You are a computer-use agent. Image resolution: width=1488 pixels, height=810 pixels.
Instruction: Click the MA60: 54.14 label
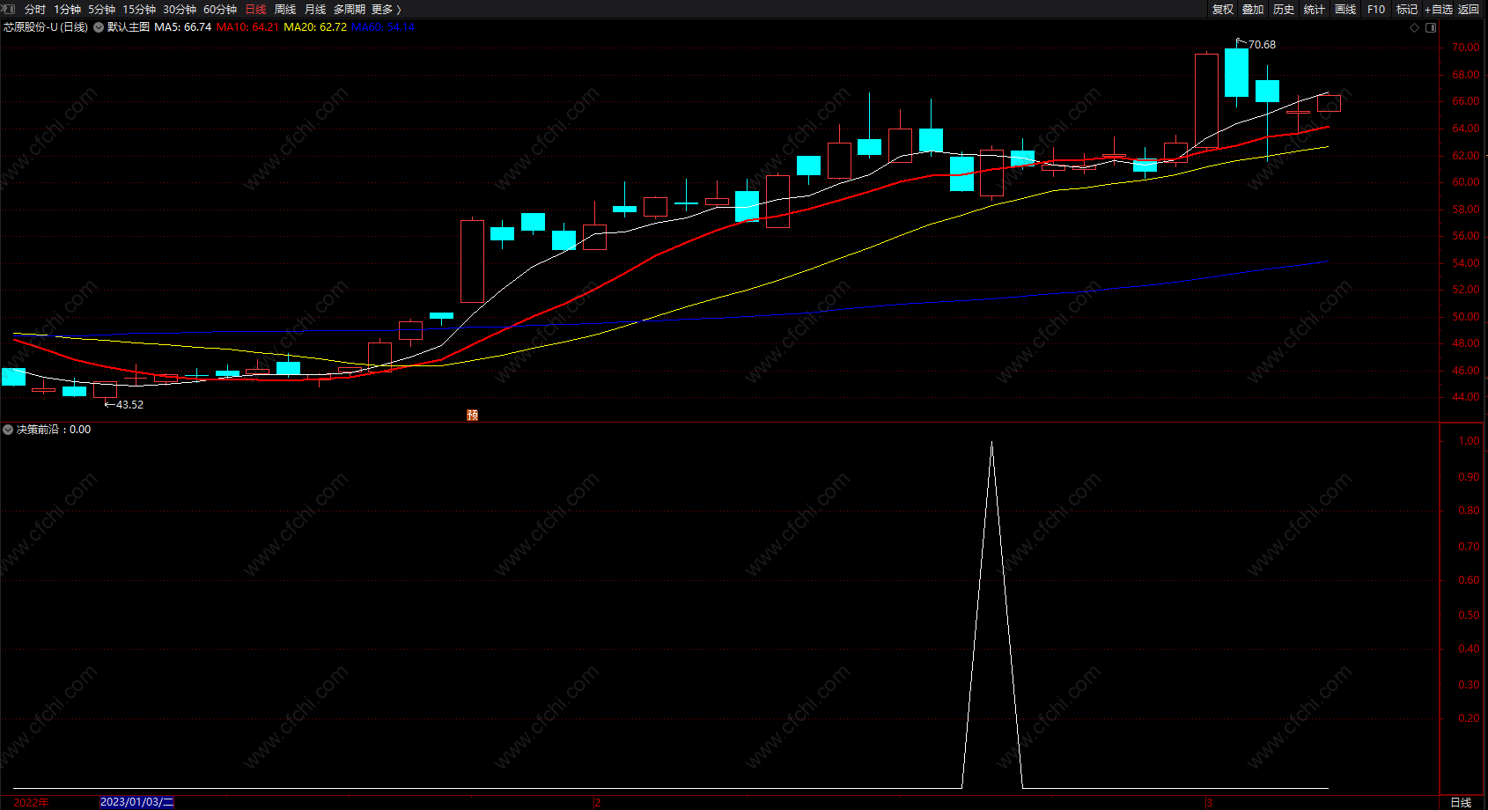[383, 27]
